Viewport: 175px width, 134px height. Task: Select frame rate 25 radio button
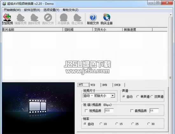tap(133, 124)
